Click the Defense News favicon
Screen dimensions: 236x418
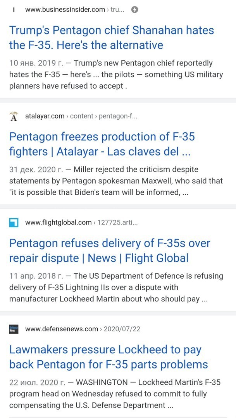point(14,329)
